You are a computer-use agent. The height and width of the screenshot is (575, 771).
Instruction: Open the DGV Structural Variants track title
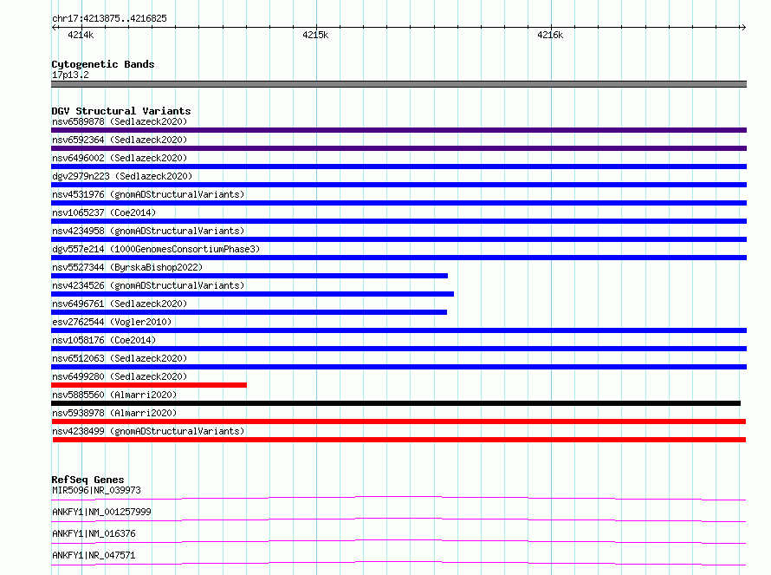pos(121,111)
